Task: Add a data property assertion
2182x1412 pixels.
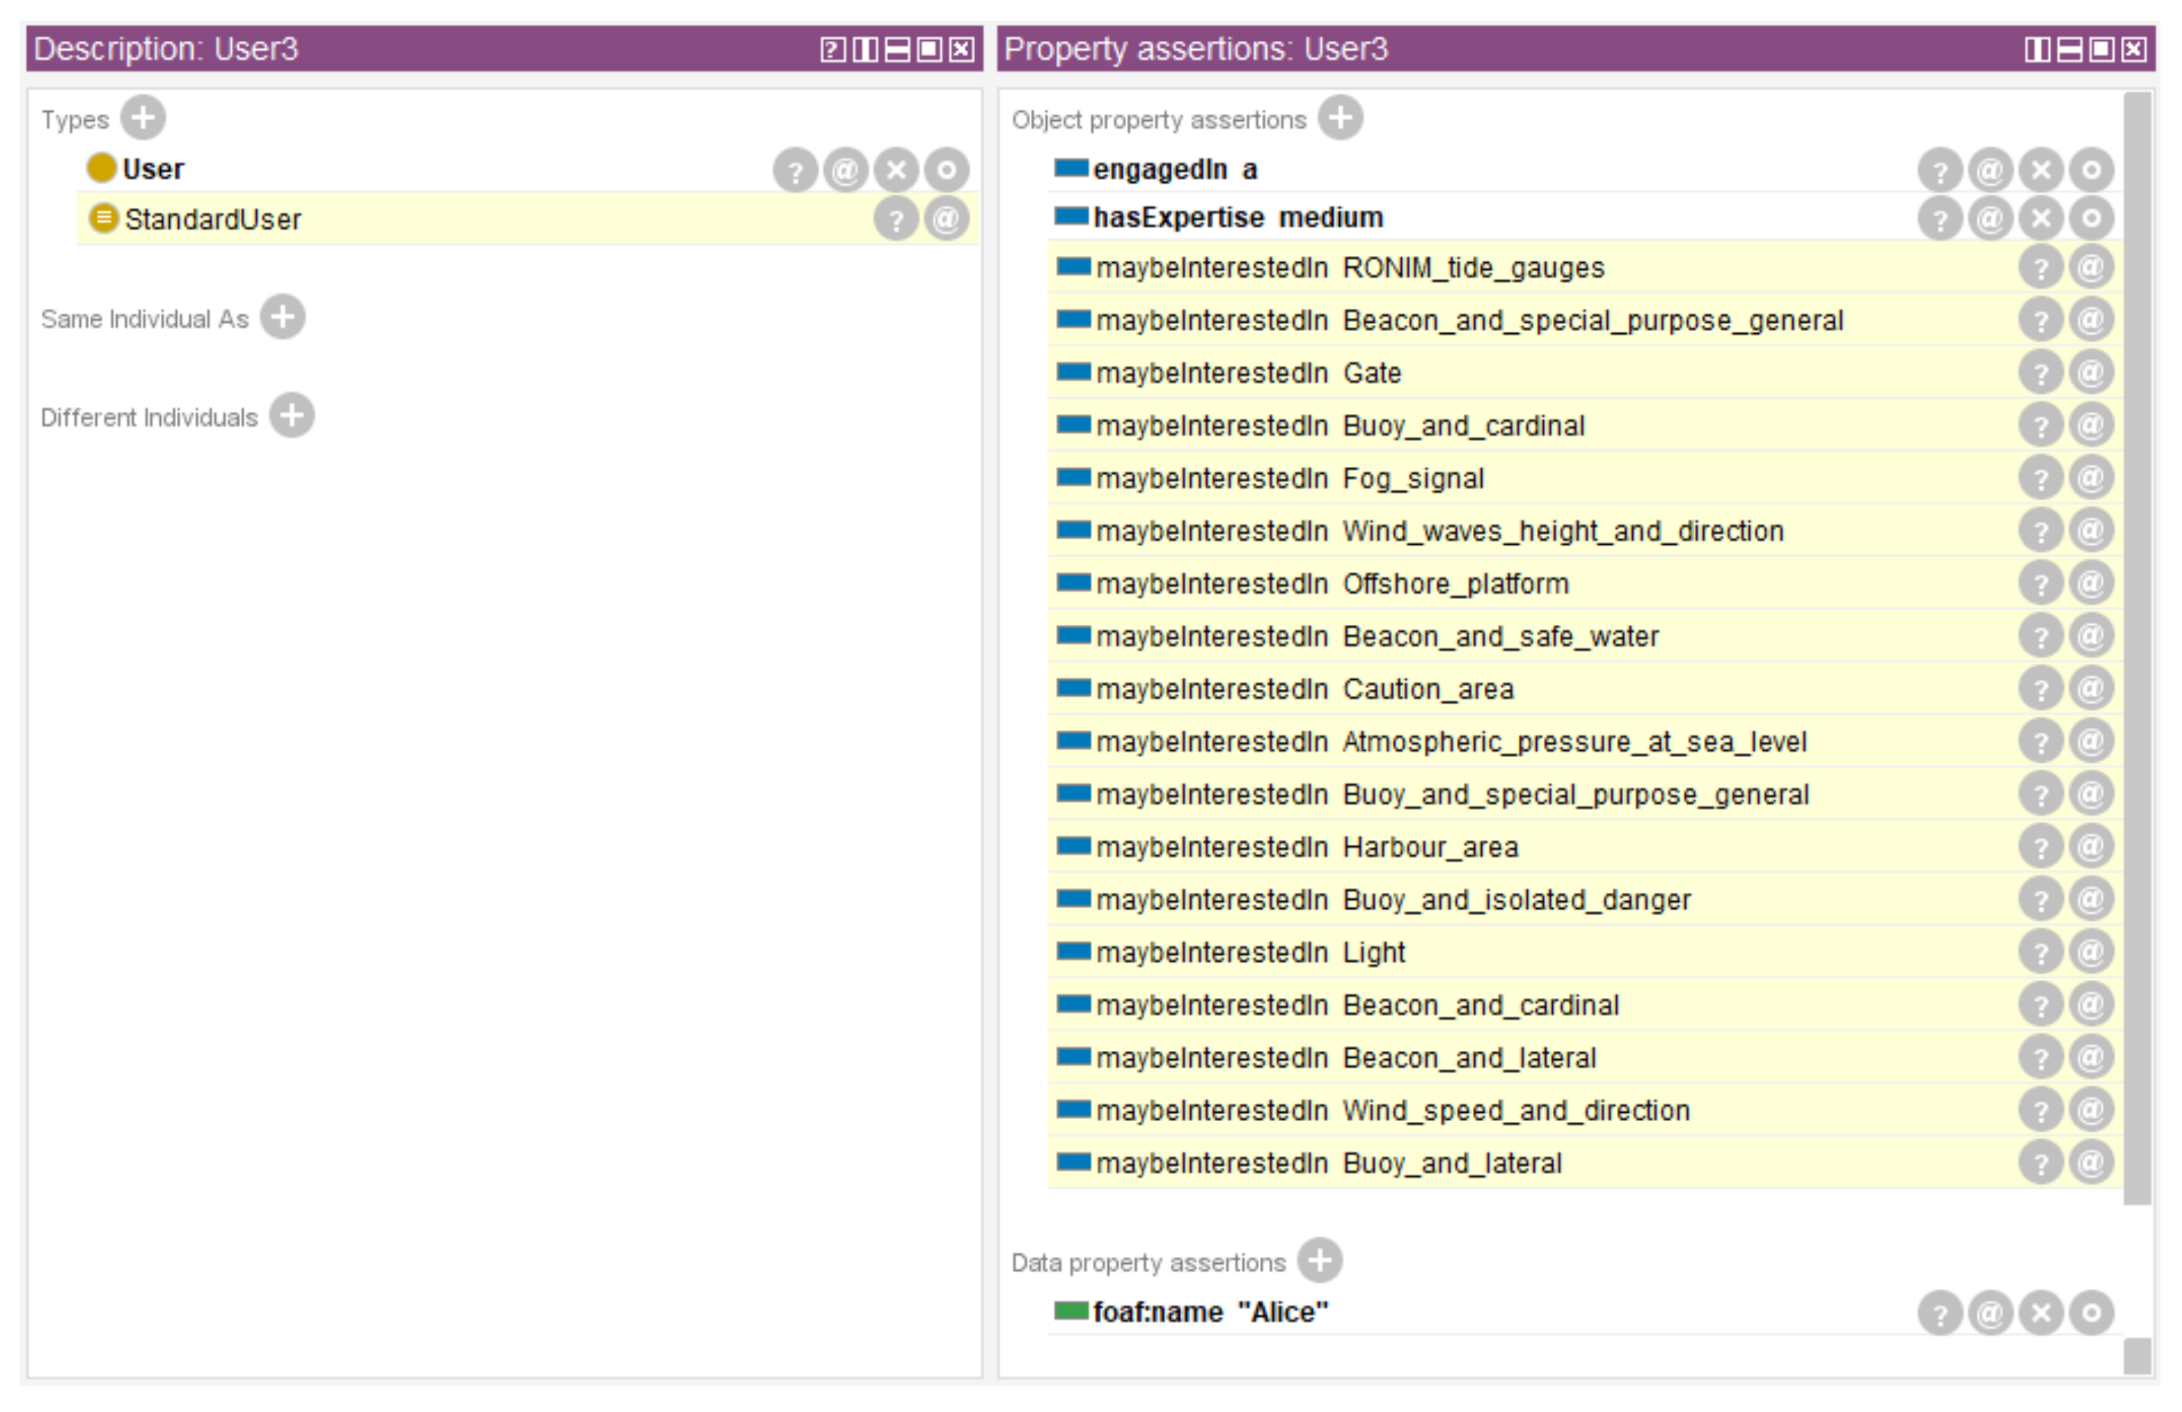Action: coord(1319,1261)
